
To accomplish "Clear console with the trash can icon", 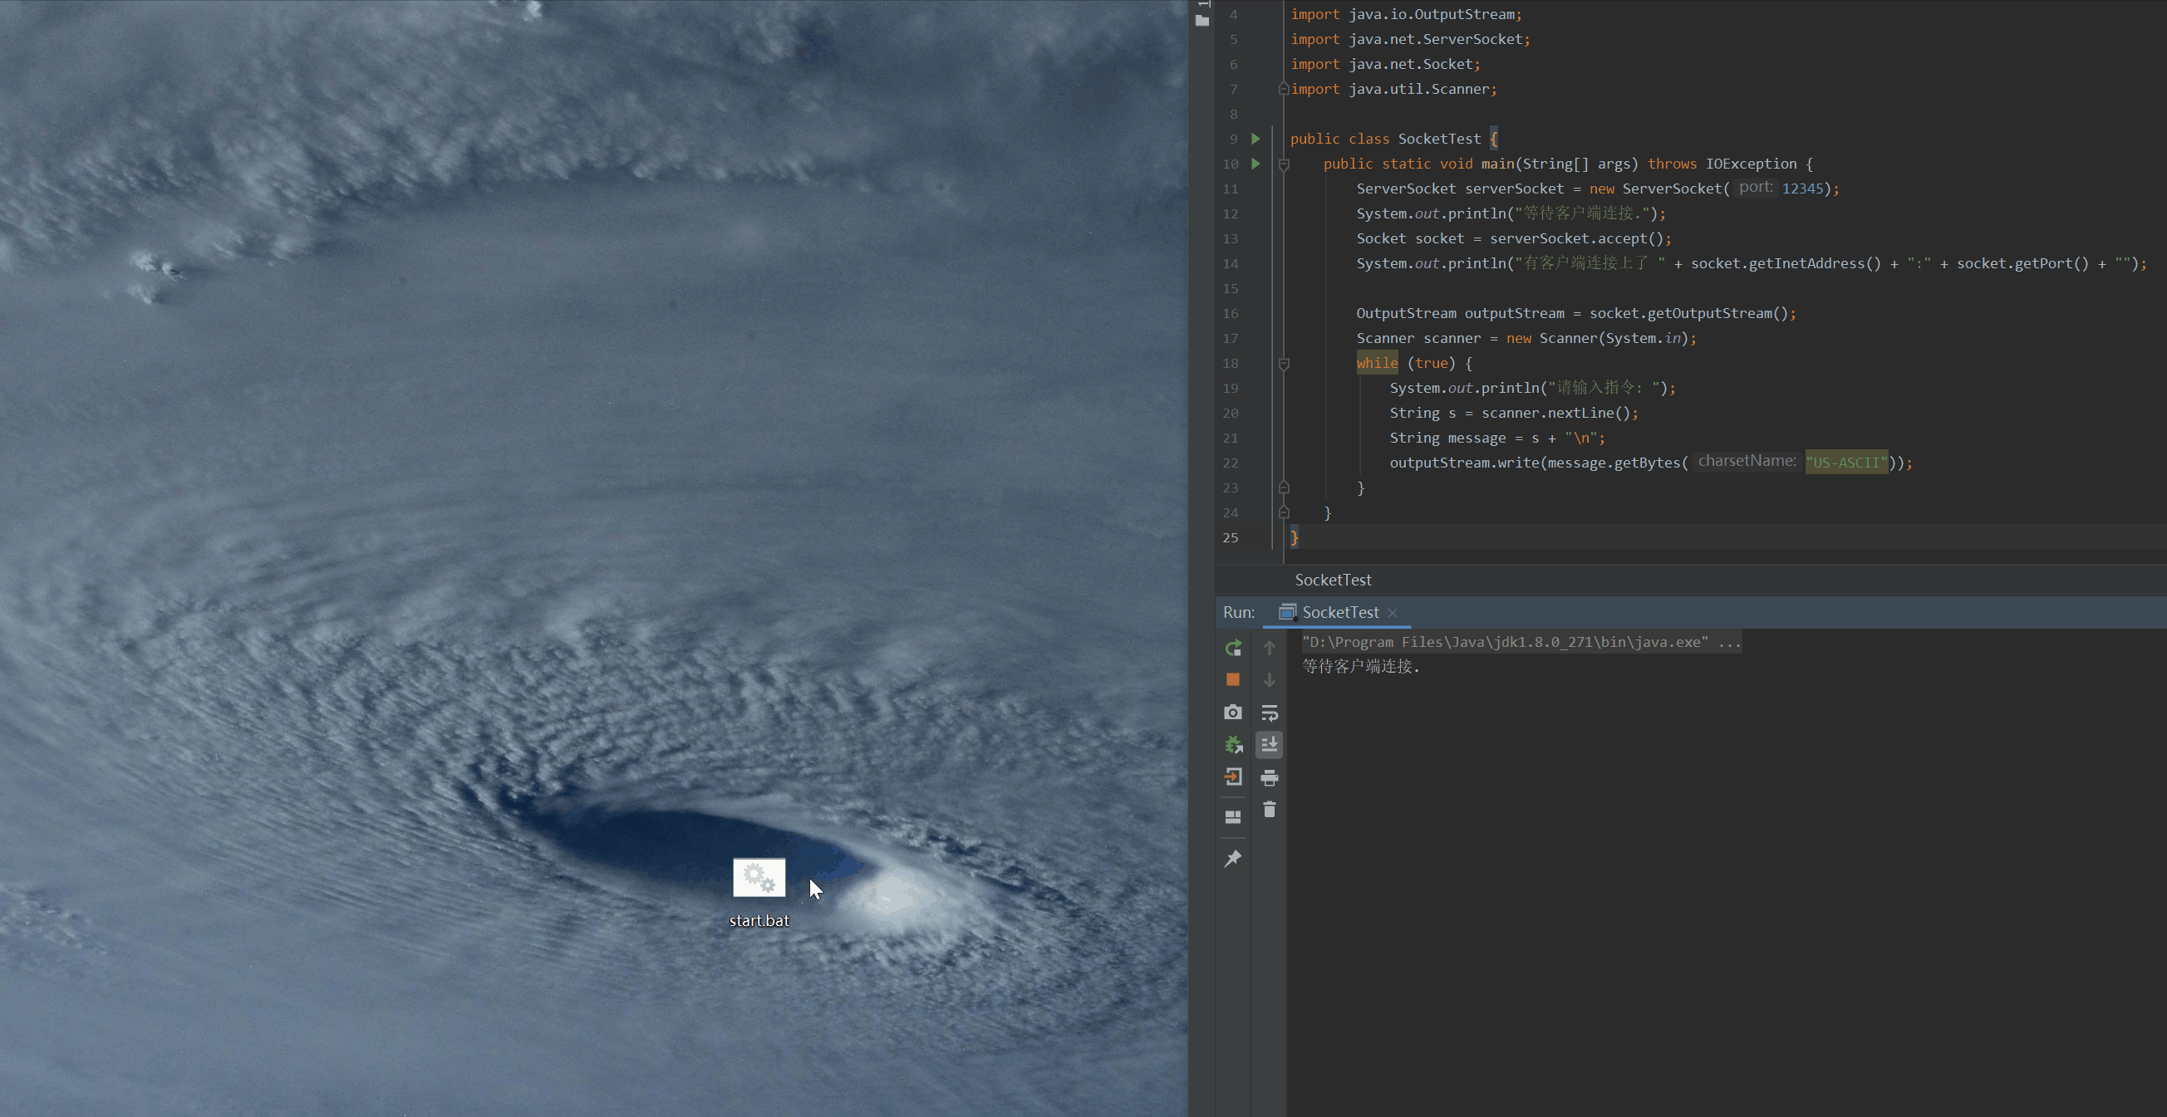I will (1270, 809).
